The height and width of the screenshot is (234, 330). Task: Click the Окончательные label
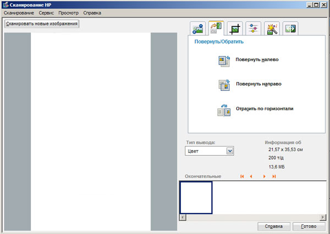pos(203,176)
